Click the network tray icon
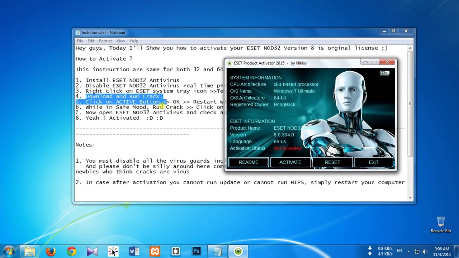Image resolution: width=459 pixels, height=258 pixels. [417, 252]
